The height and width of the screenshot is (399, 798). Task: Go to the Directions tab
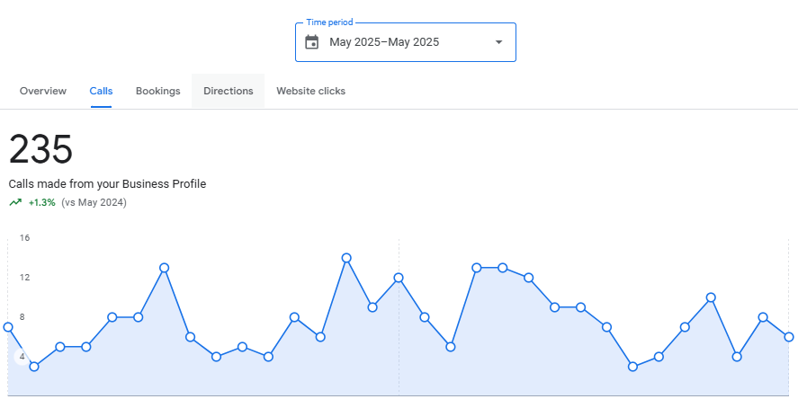click(x=229, y=91)
